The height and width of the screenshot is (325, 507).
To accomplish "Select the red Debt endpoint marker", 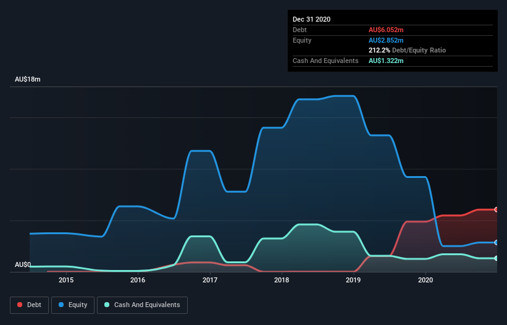I will (497, 209).
